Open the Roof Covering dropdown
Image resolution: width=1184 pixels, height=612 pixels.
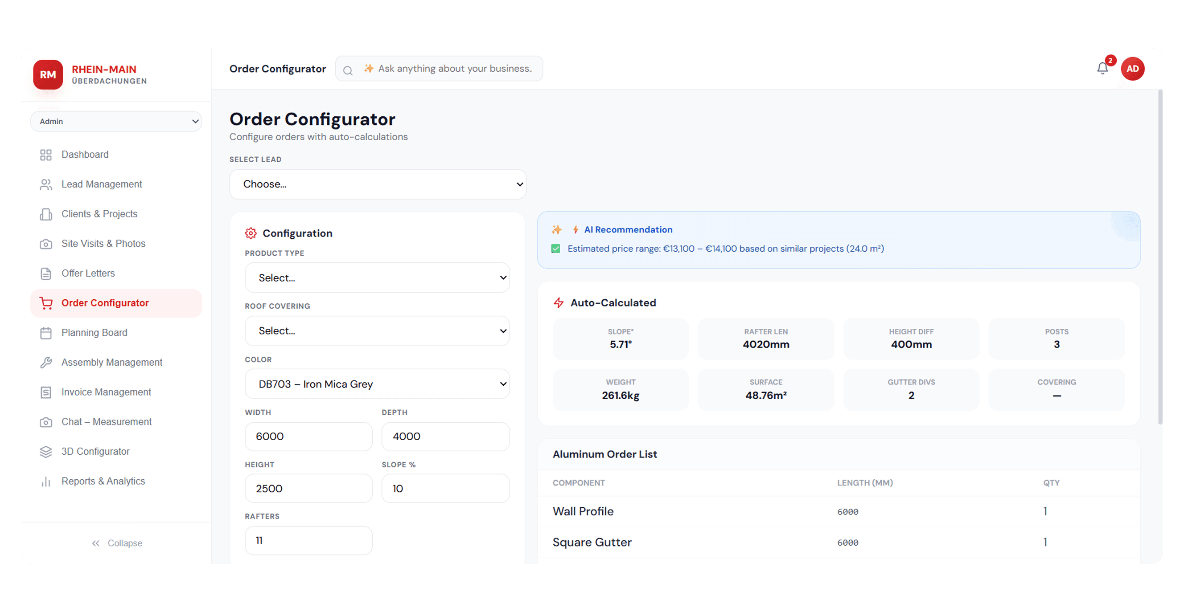tap(377, 330)
